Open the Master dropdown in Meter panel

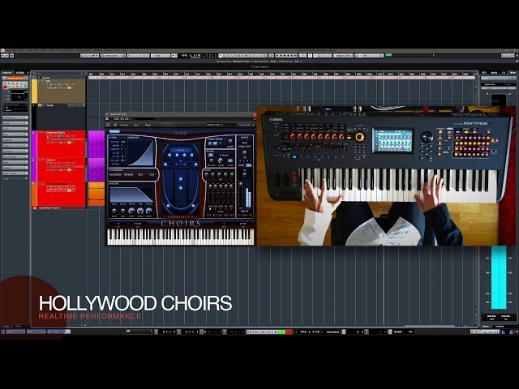tap(499, 78)
